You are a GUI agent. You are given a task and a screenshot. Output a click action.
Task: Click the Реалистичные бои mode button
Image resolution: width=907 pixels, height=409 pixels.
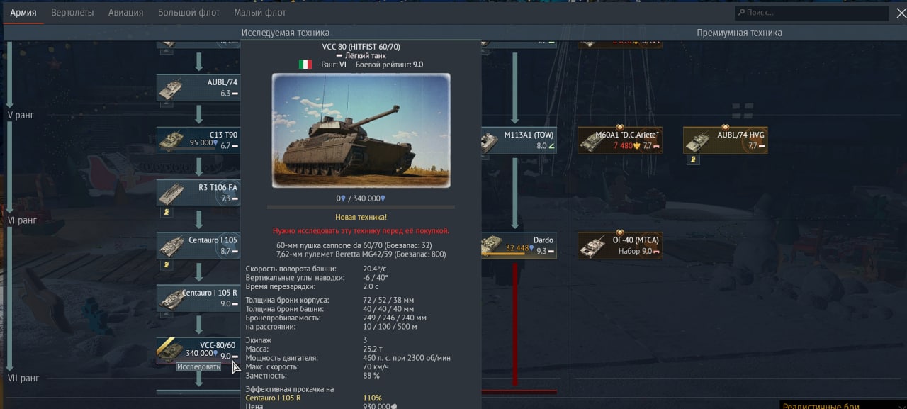822,405
